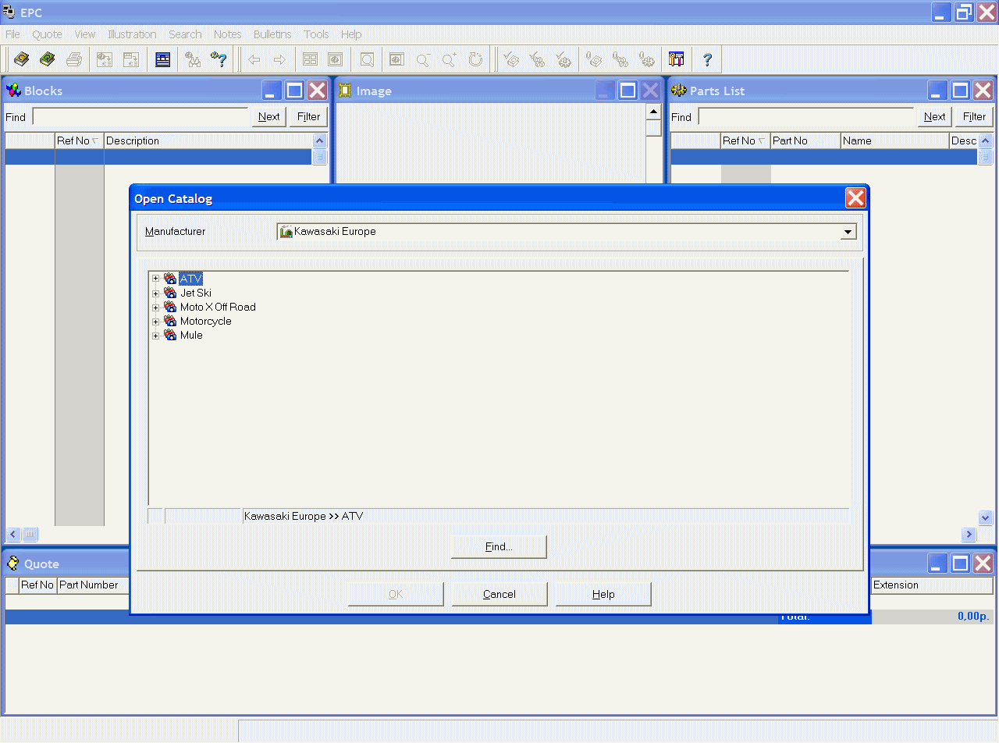This screenshot has height=743, width=999.
Task: Expand the Mule tree node
Action: coord(156,336)
